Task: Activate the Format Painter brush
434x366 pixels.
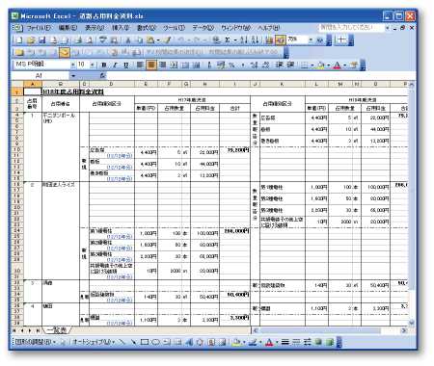Action: pyautogui.click(x=167, y=40)
